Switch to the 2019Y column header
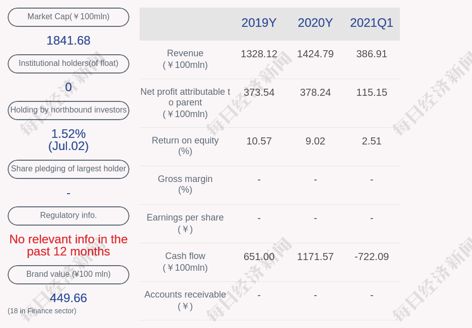The height and width of the screenshot is (328, 472). 259,23
